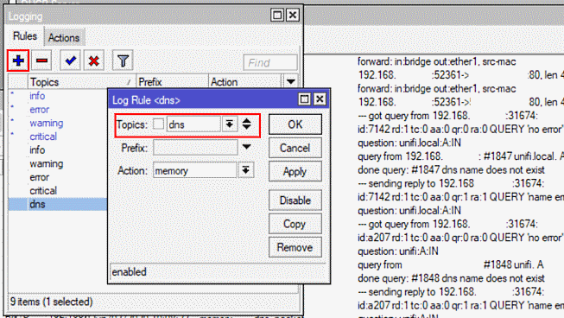
Task: Select the highlighted dns rule row
Action: coord(58,204)
